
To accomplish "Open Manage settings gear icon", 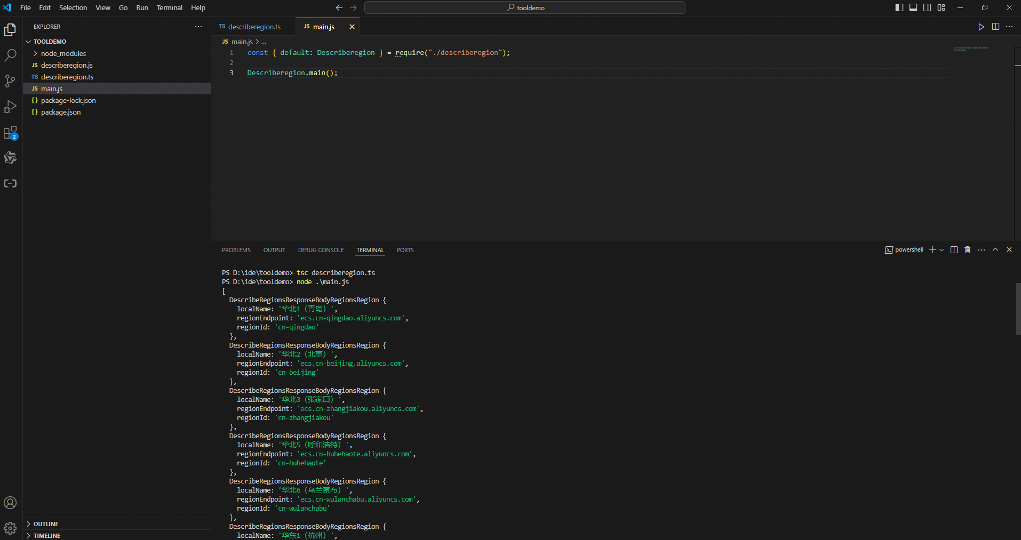I will [x=10, y=528].
